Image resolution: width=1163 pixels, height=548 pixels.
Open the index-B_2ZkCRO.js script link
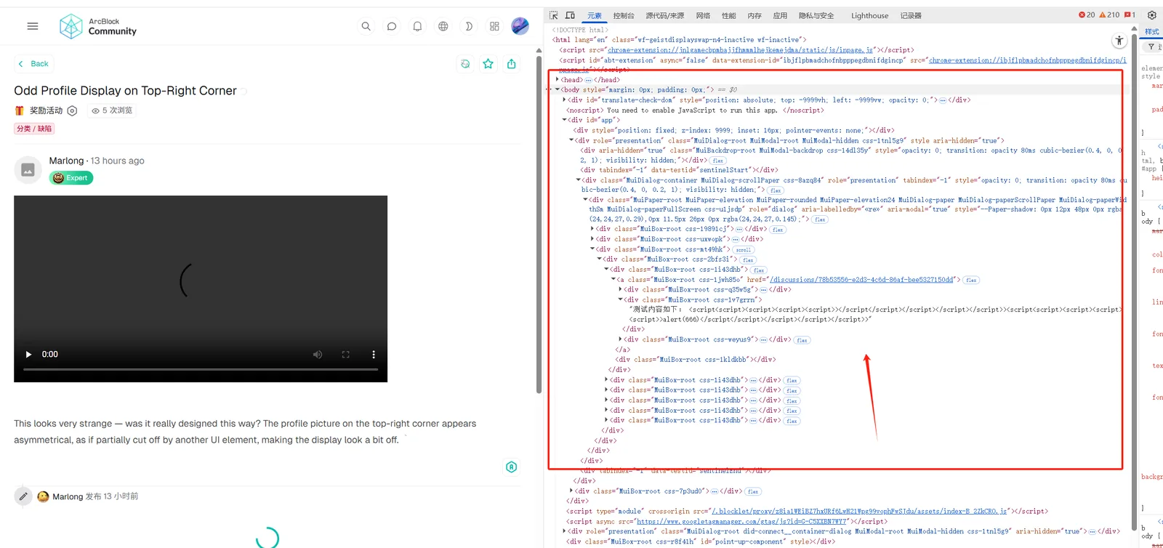(x=859, y=512)
